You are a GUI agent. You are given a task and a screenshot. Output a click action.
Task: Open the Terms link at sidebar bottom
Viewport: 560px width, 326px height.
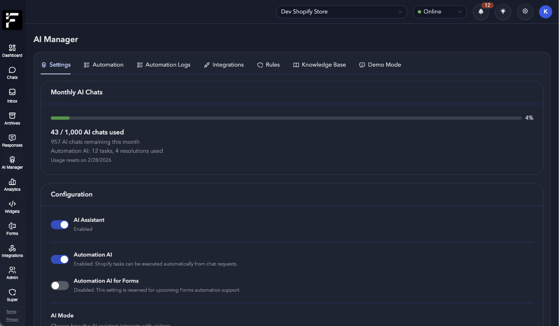click(11, 312)
